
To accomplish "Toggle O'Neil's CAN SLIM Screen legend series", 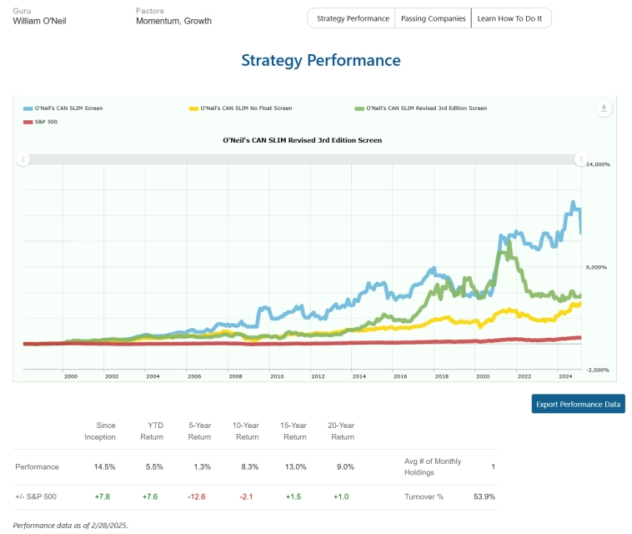I will [x=68, y=108].
